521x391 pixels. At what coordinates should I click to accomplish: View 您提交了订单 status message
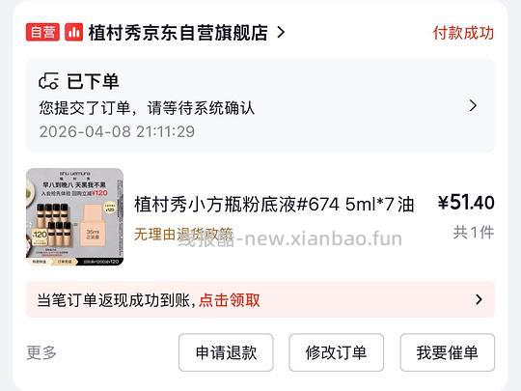pyautogui.click(x=147, y=108)
